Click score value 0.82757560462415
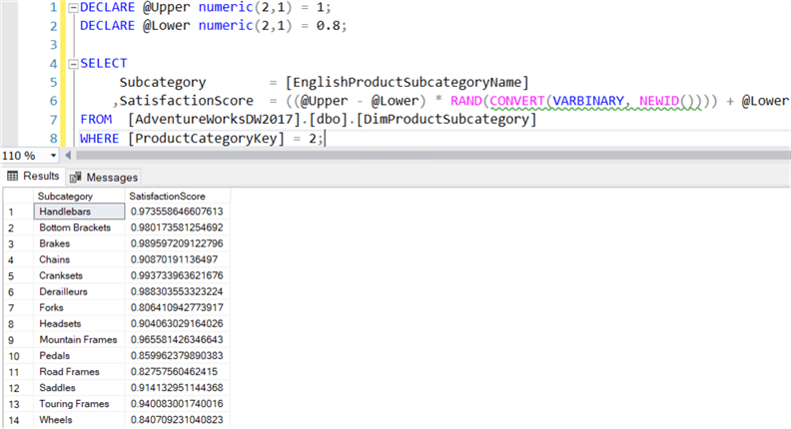 (x=177, y=371)
